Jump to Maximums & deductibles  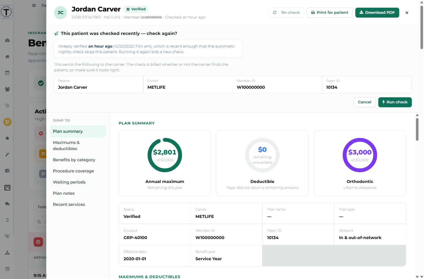click(78, 145)
